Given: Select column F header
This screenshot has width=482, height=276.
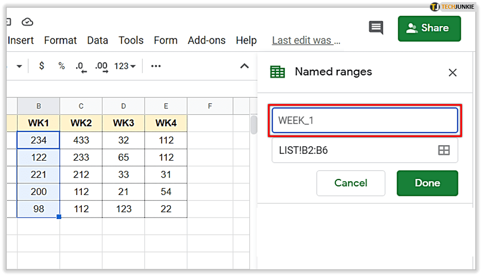Looking at the screenshot, I should pos(210,106).
